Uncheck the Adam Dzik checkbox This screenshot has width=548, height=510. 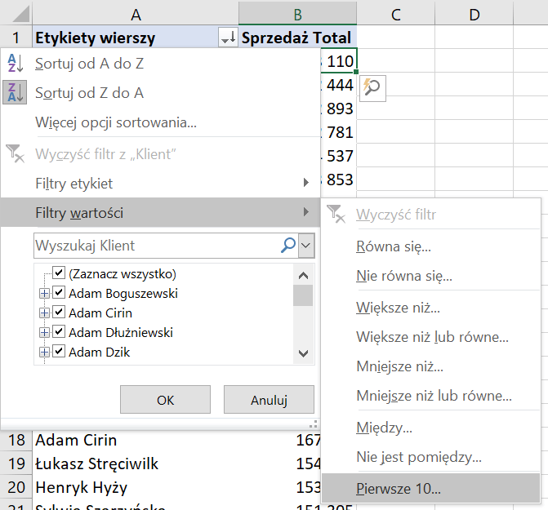pyautogui.click(x=59, y=353)
